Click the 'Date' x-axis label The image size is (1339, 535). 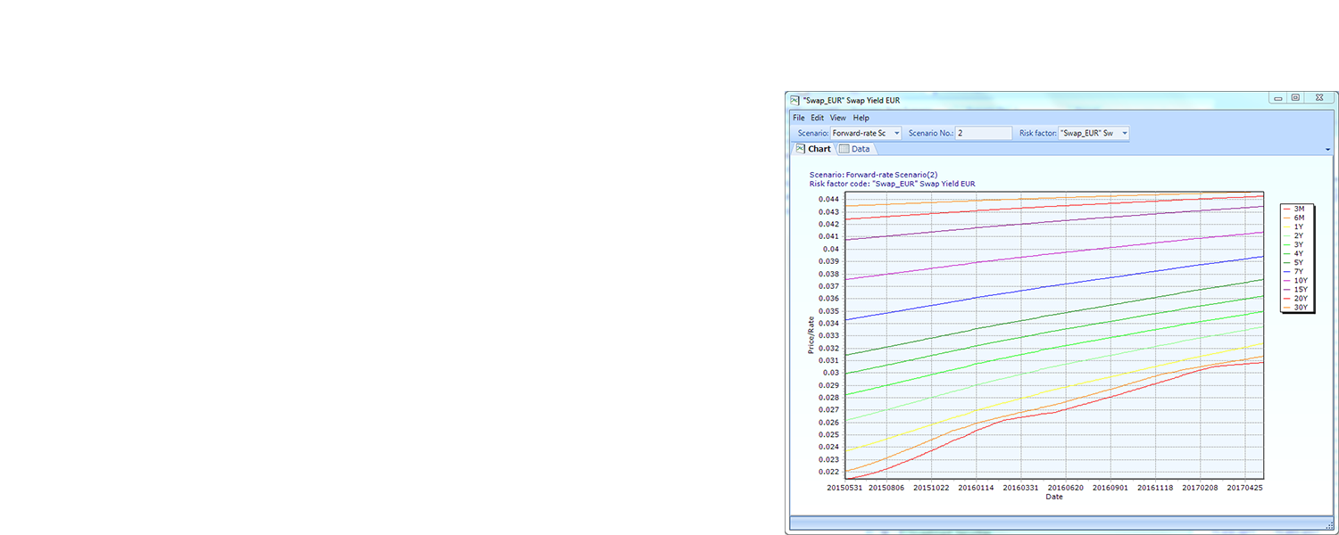click(x=1054, y=497)
